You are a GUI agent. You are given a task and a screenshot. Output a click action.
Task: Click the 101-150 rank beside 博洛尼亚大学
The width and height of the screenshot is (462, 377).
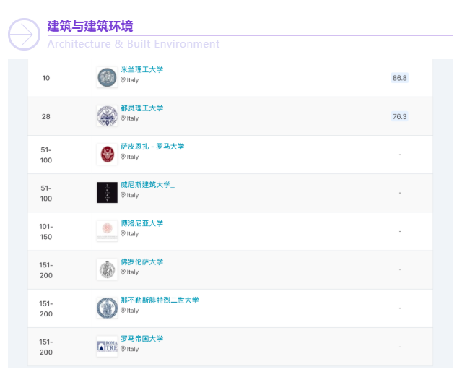coord(46,232)
